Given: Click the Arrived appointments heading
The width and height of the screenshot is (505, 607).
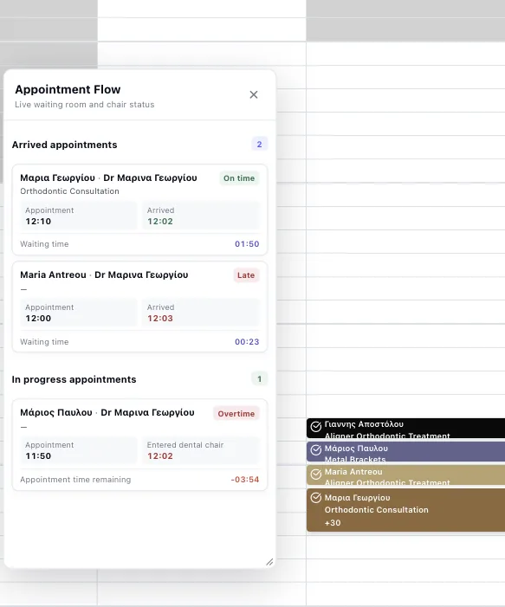Looking at the screenshot, I should 64,145.
